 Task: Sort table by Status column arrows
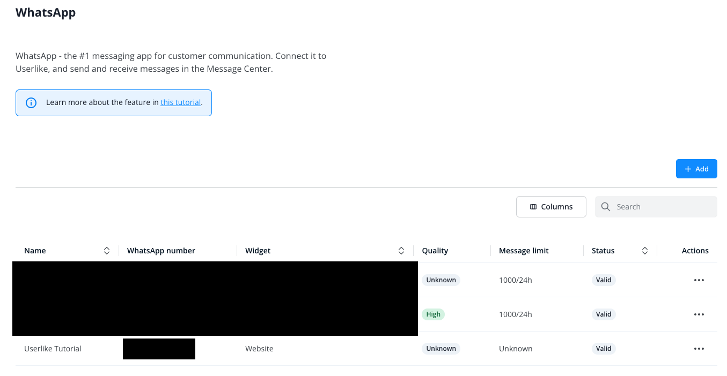[x=645, y=251]
